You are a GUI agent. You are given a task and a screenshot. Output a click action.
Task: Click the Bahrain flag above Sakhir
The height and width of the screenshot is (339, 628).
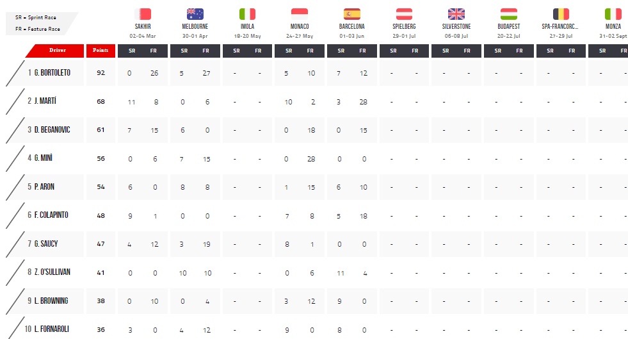(143, 14)
